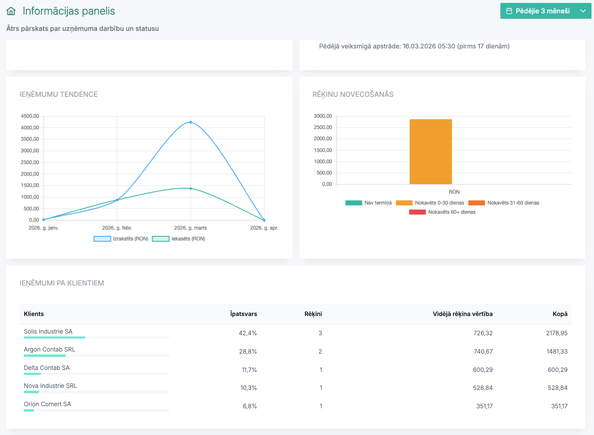Select the Solis Industrie SA client row
Image resolution: width=594 pixels, height=435 pixels.
click(48, 331)
